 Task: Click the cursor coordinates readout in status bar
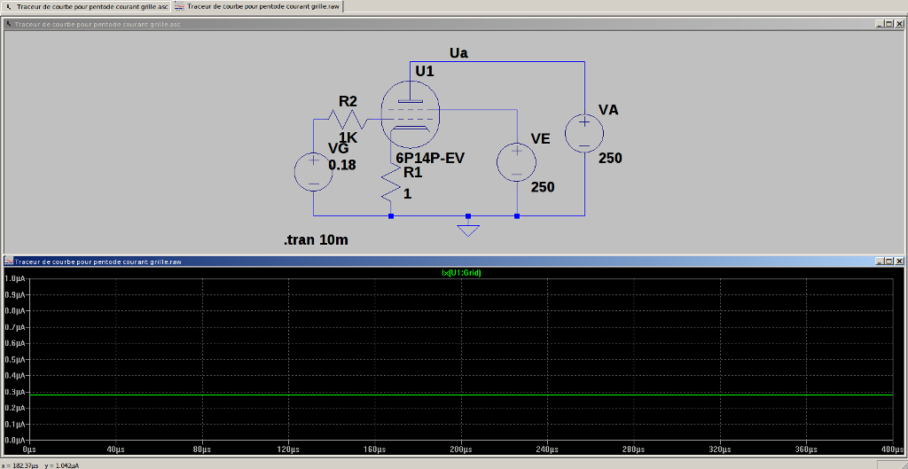[x=41, y=465]
